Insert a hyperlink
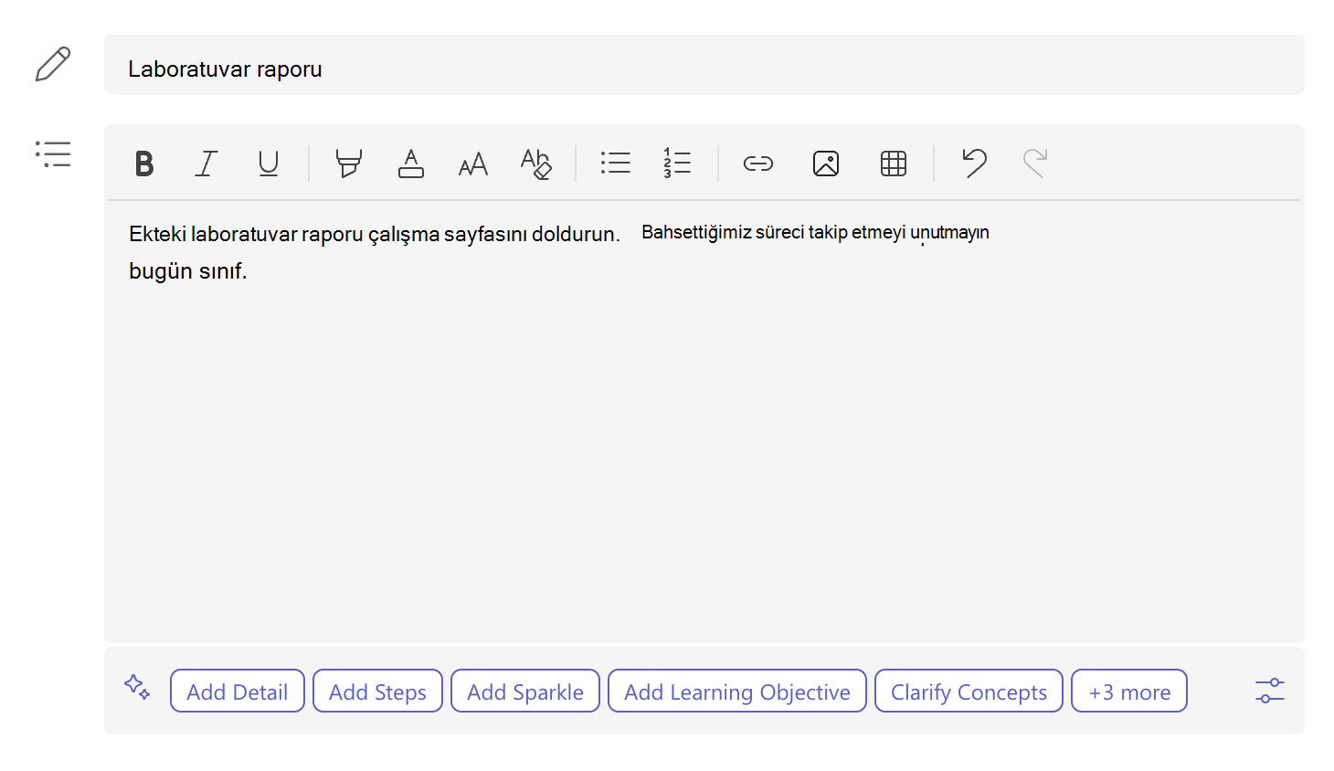The height and width of the screenshot is (771, 1334). 758,164
